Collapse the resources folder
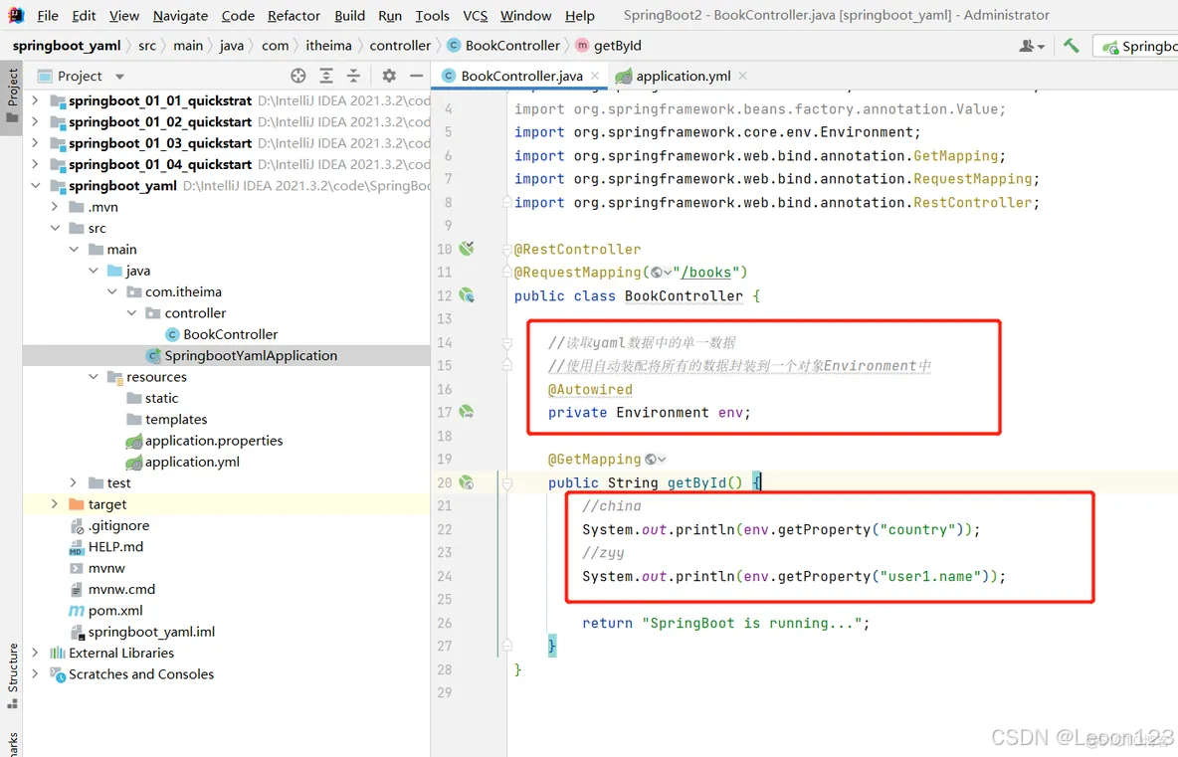Image resolution: width=1178 pixels, height=757 pixels. point(94,376)
